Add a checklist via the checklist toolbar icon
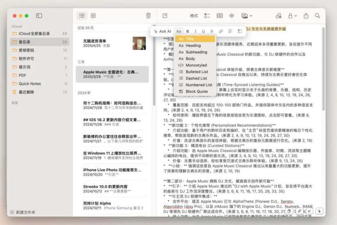Viewport: 337px width, 225px height. point(206,15)
